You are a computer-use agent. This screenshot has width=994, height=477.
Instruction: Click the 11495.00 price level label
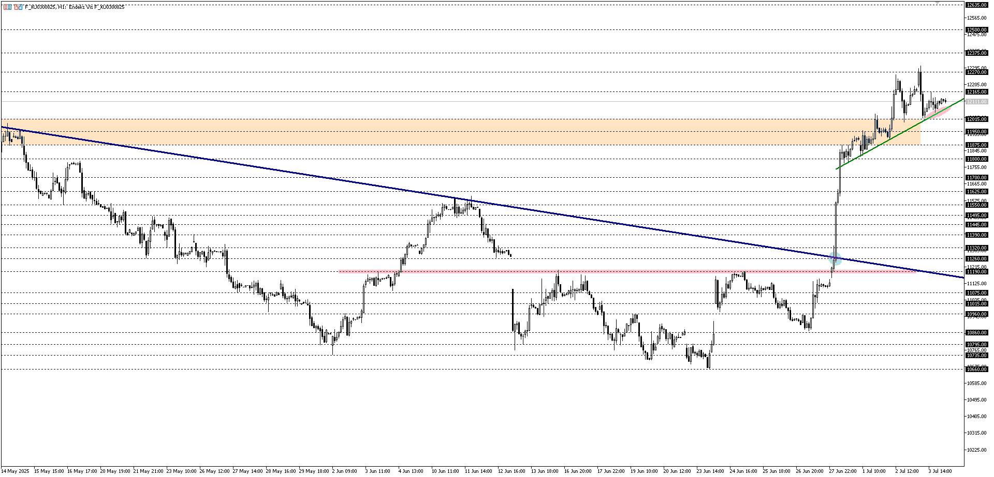coord(976,216)
